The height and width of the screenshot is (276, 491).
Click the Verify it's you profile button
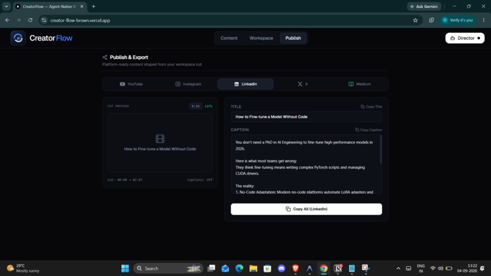click(457, 20)
